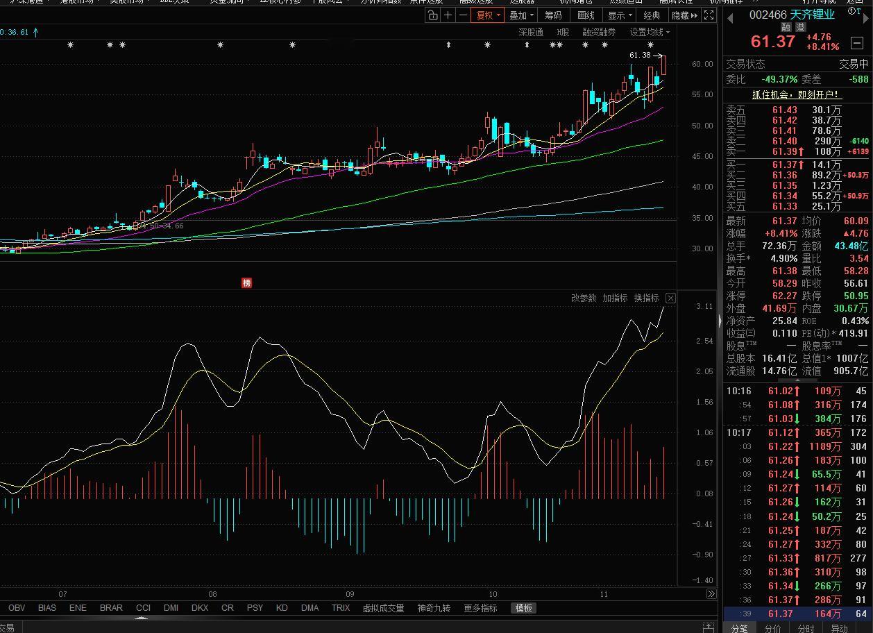Click the 模板 template button
873x633 pixels.
pyautogui.click(x=523, y=608)
